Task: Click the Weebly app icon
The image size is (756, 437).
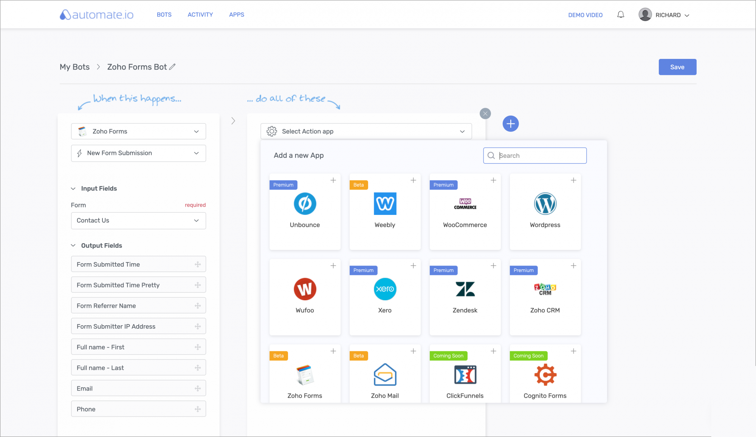Action: (385, 204)
